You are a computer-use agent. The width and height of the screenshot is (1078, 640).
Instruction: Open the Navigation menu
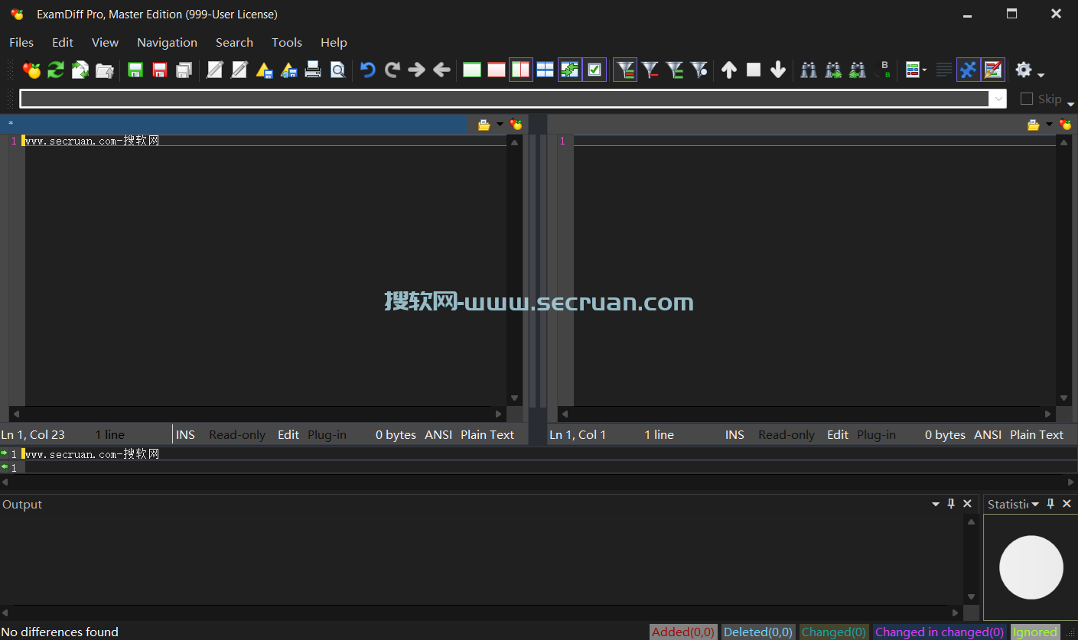click(x=167, y=42)
